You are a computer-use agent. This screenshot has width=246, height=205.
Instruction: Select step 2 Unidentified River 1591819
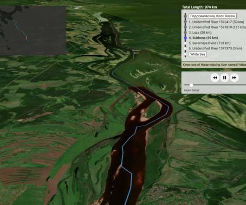pyautogui.click(x=217, y=27)
